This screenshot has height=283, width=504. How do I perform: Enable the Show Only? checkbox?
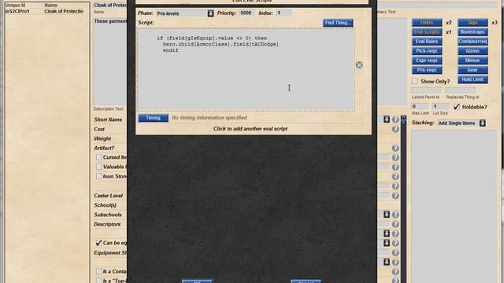coord(415,81)
